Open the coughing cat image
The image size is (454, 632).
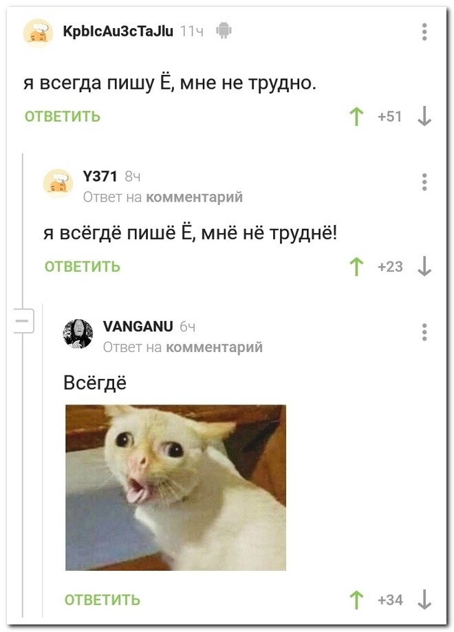point(176,488)
